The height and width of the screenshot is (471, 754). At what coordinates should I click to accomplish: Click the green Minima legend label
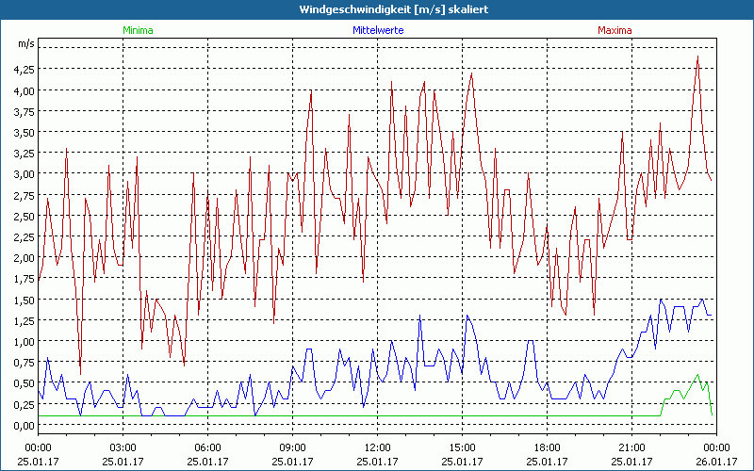(137, 30)
